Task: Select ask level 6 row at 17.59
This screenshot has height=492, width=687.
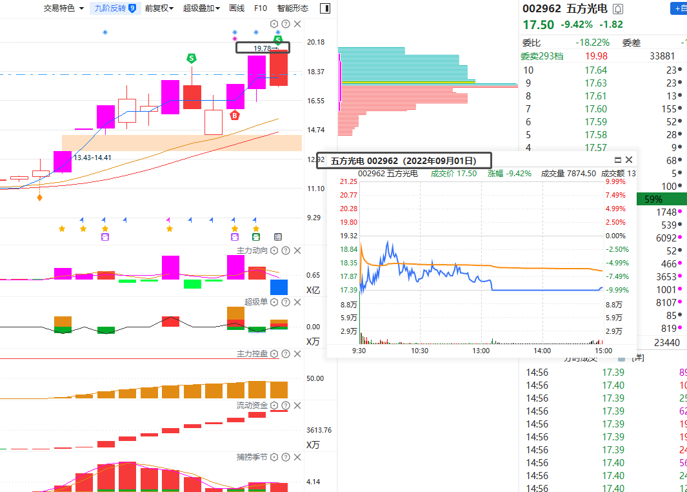Action: pos(603,122)
